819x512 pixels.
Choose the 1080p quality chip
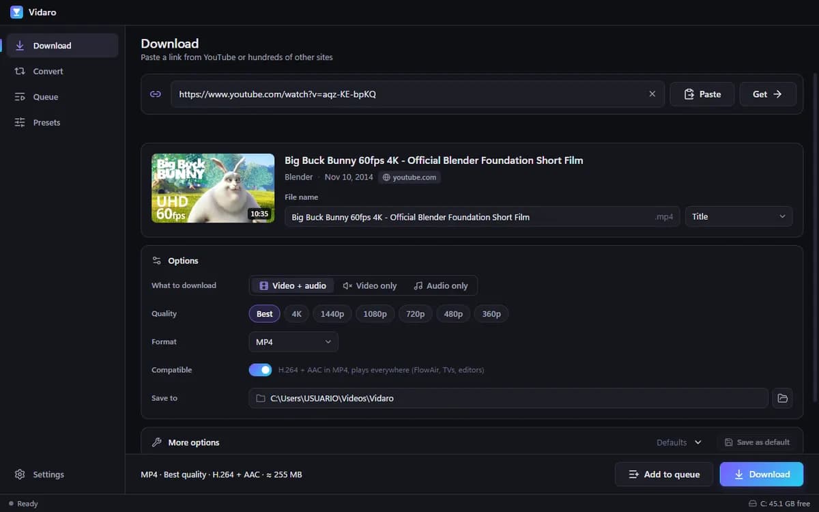point(375,314)
